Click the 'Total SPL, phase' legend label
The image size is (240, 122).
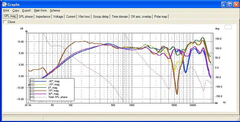(x=58, y=97)
